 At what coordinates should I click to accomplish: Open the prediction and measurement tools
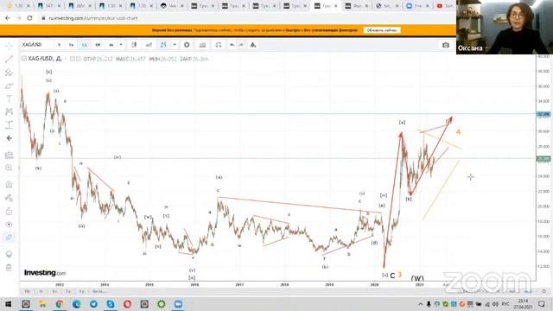click(x=9, y=124)
